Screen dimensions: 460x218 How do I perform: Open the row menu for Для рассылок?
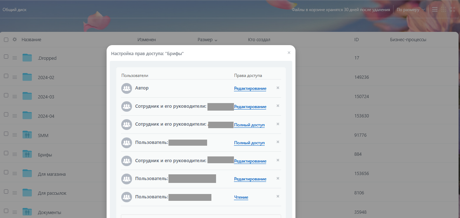pyautogui.click(x=15, y=193)
